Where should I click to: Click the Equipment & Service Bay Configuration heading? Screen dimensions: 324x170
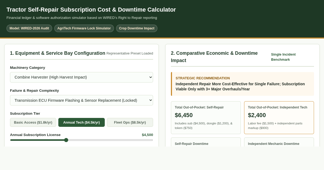tap(58, 53)
